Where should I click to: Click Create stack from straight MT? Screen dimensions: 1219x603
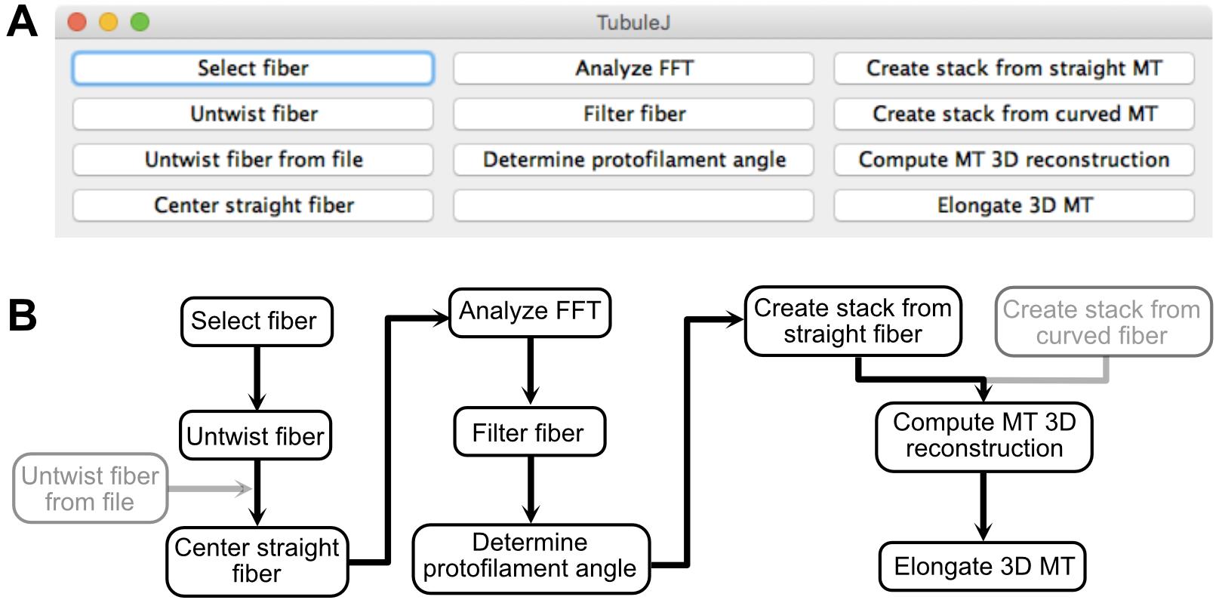click(1014, 68)
